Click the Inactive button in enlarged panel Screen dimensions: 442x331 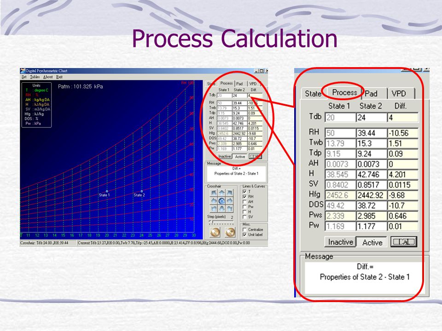340,242
